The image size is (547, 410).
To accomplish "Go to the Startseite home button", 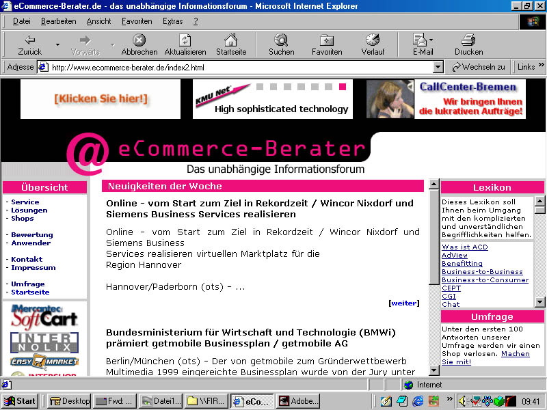I will coord(231,44).
